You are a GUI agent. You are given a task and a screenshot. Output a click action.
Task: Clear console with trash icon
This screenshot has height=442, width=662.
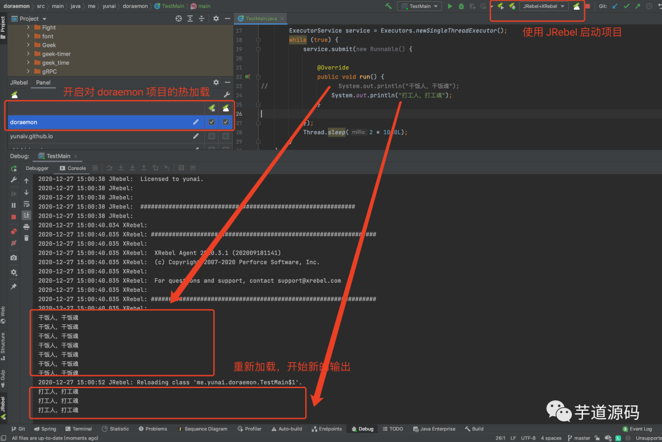[26, 238]
